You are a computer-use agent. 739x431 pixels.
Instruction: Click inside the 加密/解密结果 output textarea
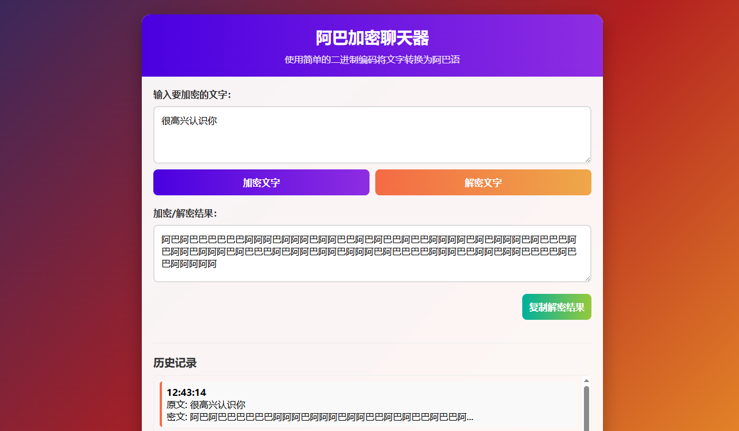tap(372, 254)
